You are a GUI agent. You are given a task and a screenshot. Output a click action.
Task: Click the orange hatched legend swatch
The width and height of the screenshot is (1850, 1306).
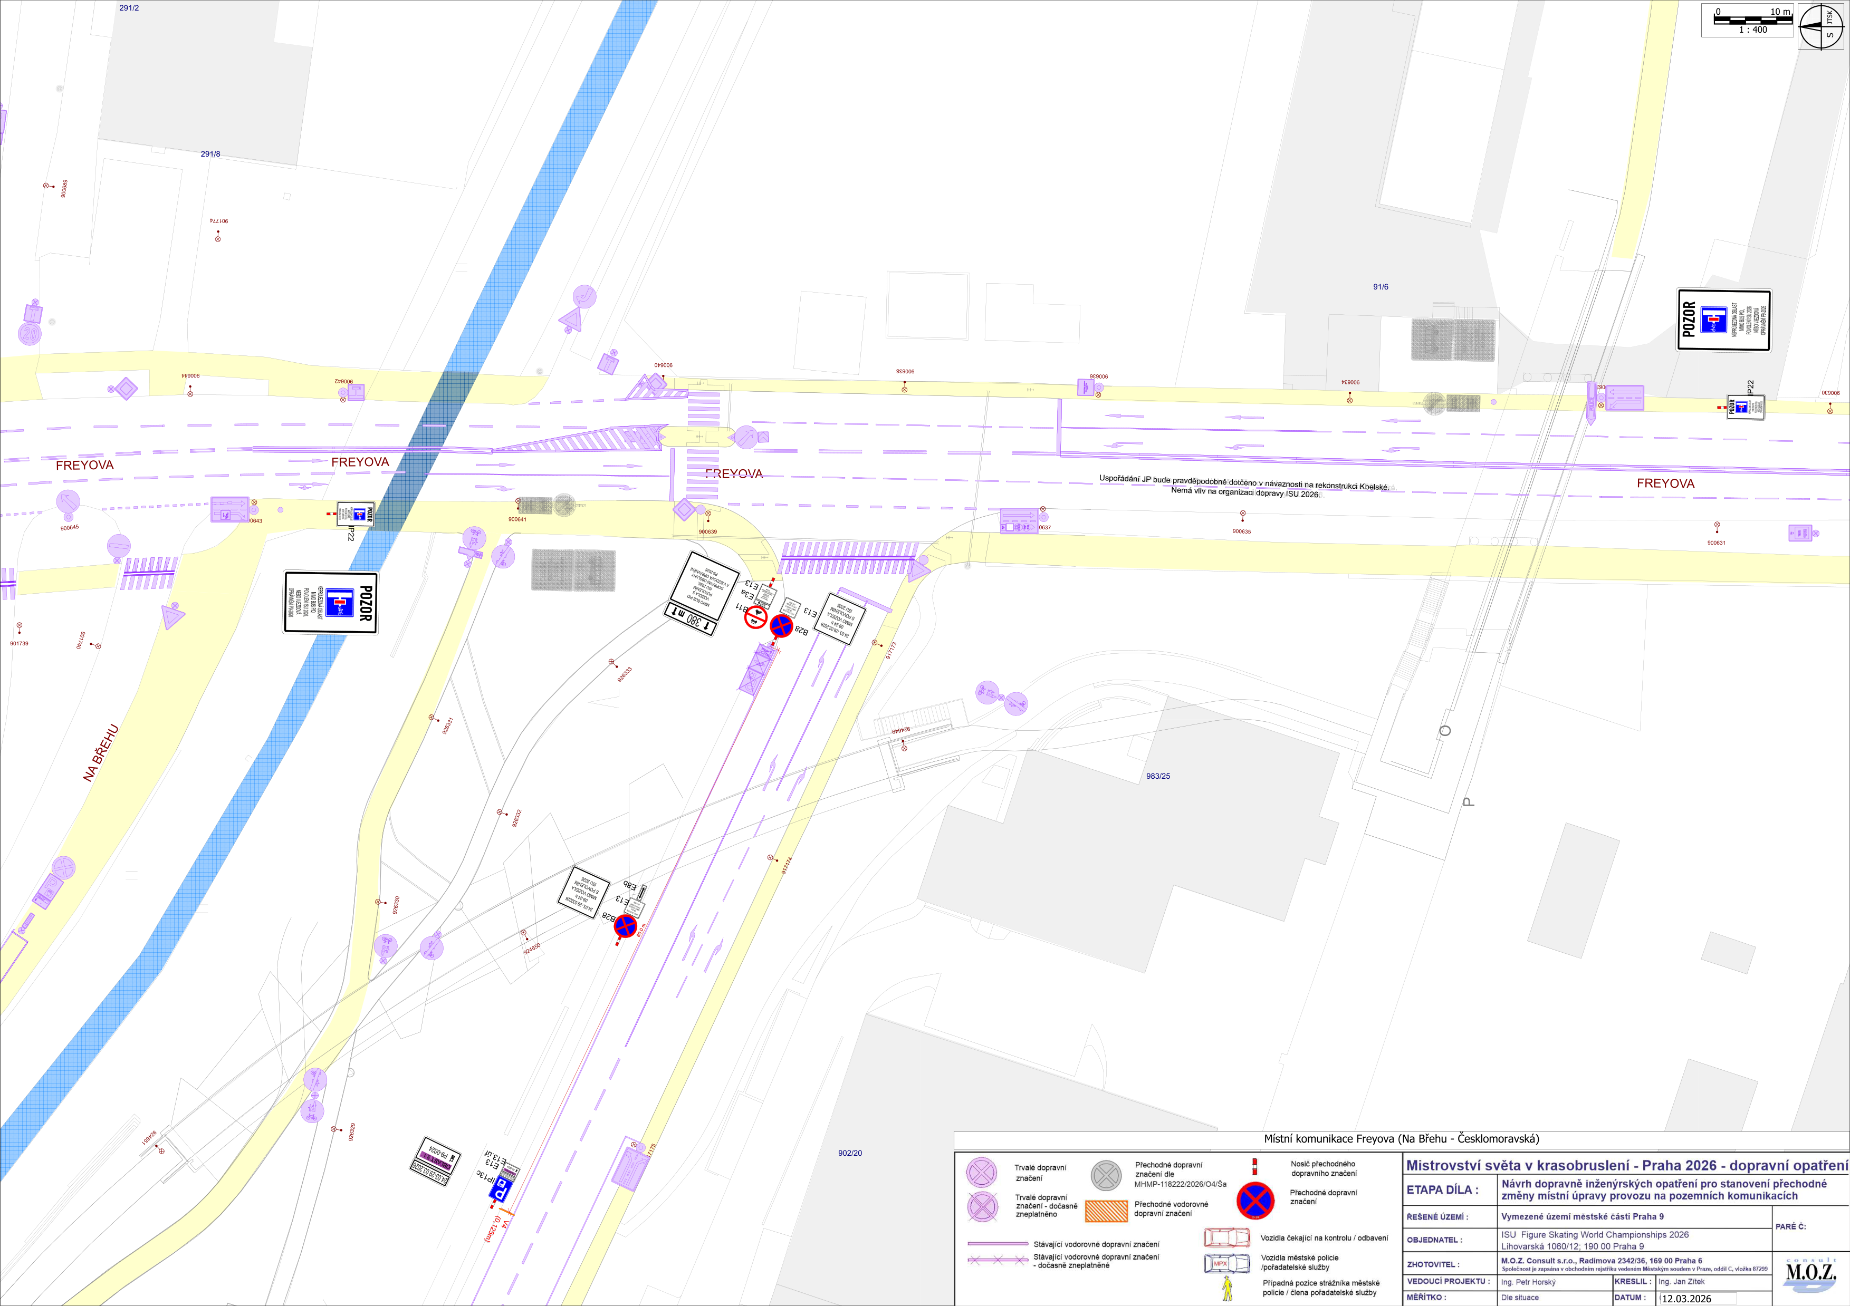pyautogui.click(x=1106, y=1211)
